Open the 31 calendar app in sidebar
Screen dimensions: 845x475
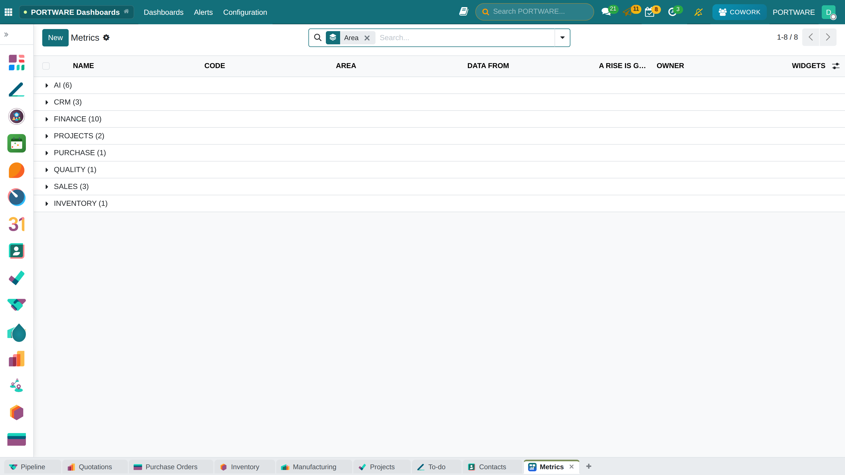pyautogui.click(x=16, y=224)
